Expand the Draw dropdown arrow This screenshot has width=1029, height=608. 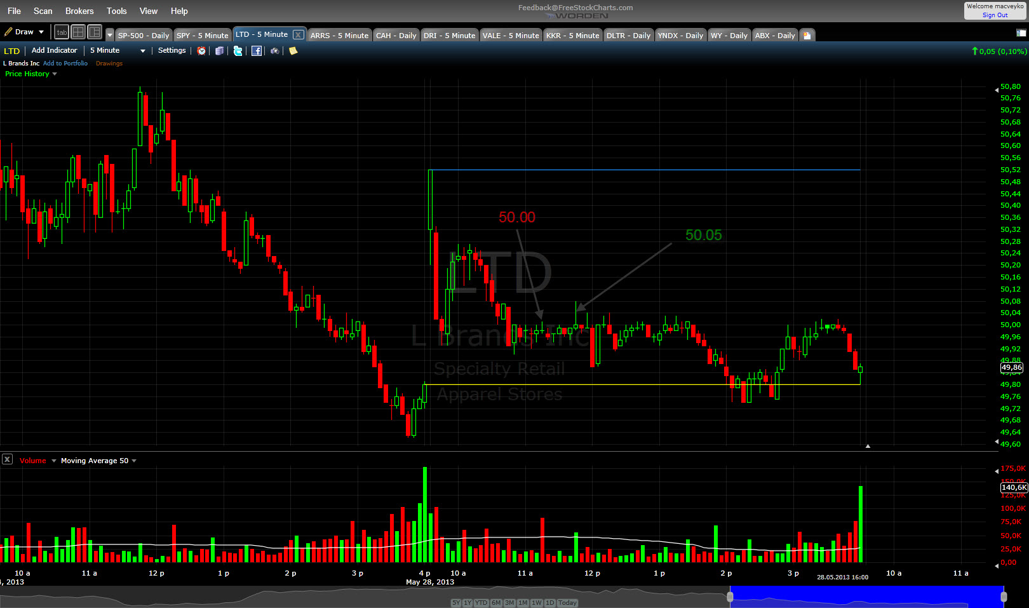click(41, 32)
